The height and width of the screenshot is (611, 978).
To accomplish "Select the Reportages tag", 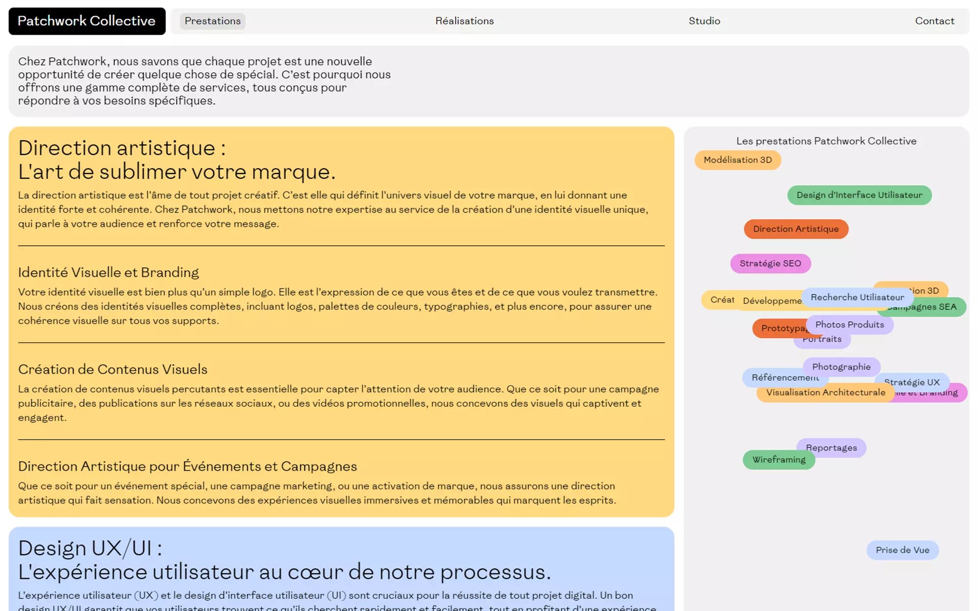I will [x=836, y=446].
